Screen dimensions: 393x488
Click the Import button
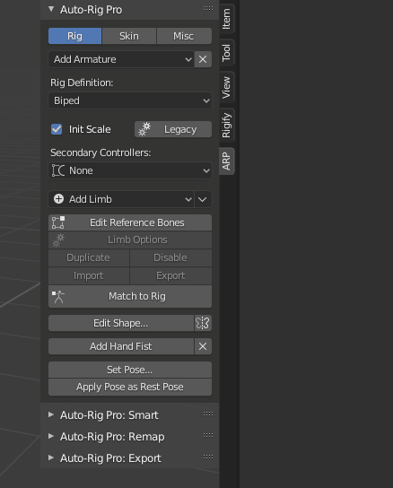(x=89, y=275)
